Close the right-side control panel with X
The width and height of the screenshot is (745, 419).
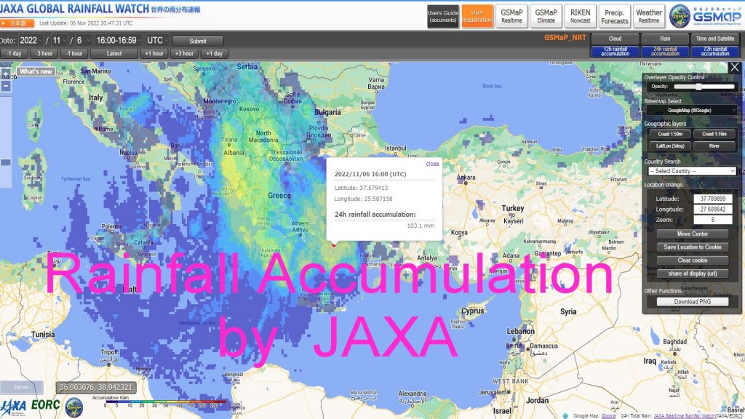[735, 67]
